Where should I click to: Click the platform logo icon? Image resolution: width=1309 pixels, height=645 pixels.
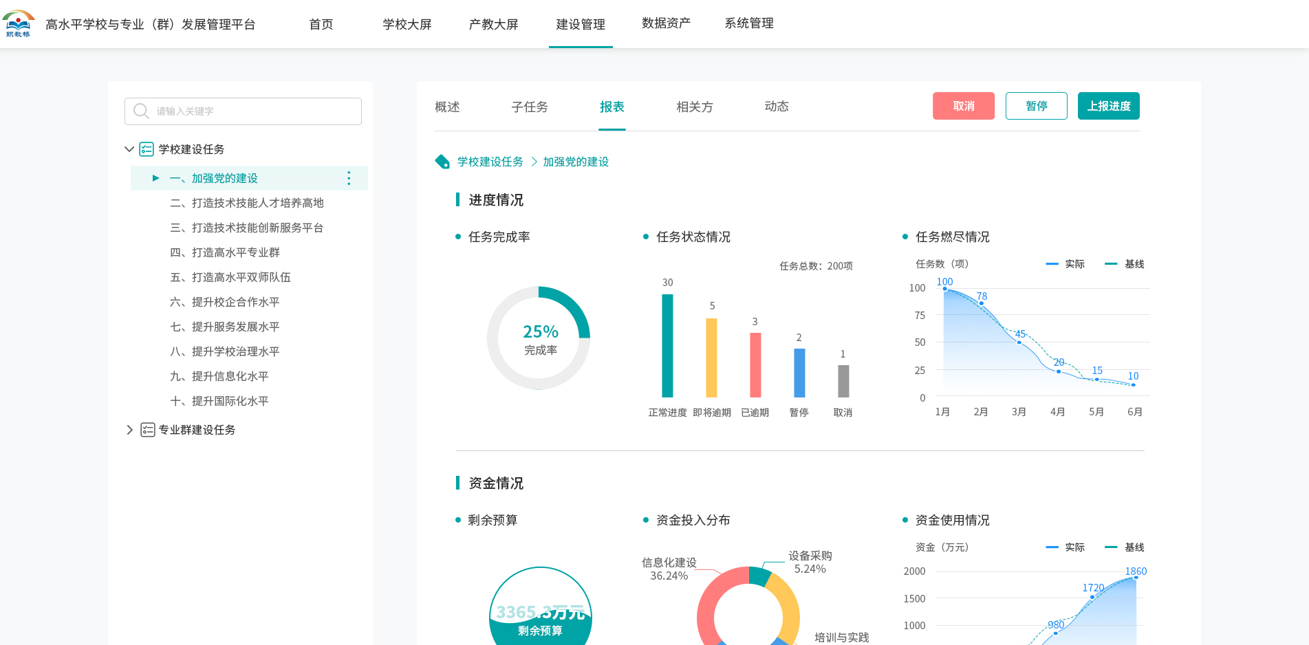tap(19, 23)
